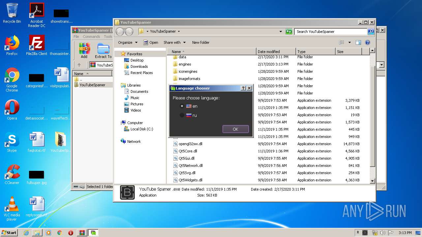Open Firefox desktop shortcut

click(12, 45)
